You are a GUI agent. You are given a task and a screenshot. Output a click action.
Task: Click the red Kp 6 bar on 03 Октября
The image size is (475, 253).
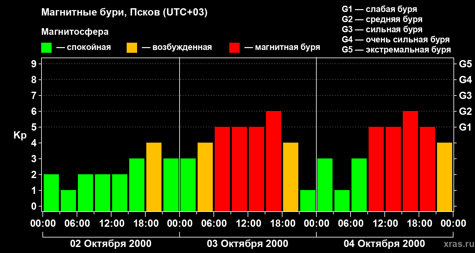click(274, 161)
